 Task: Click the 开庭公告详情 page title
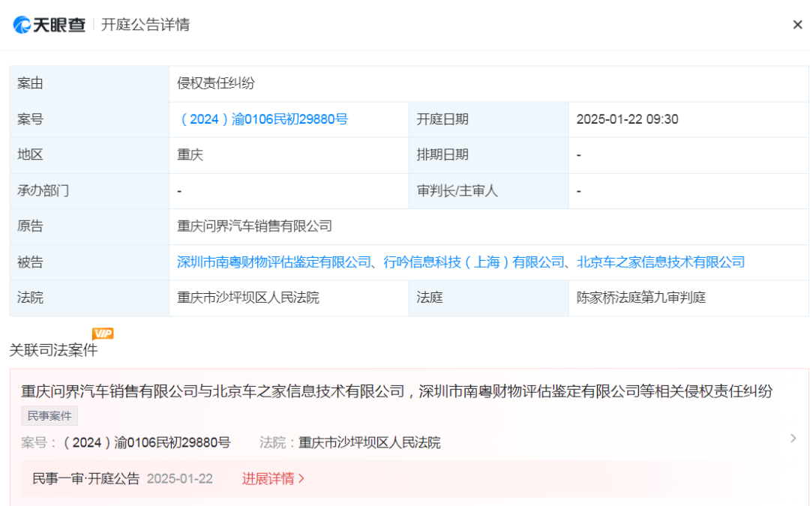pyautogui.click(x=145, y=24)
